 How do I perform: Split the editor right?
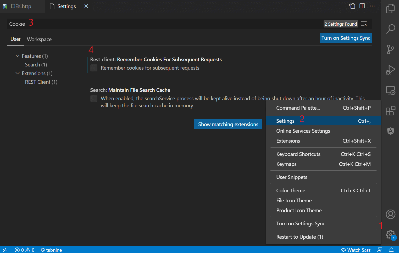click(362, 6)
